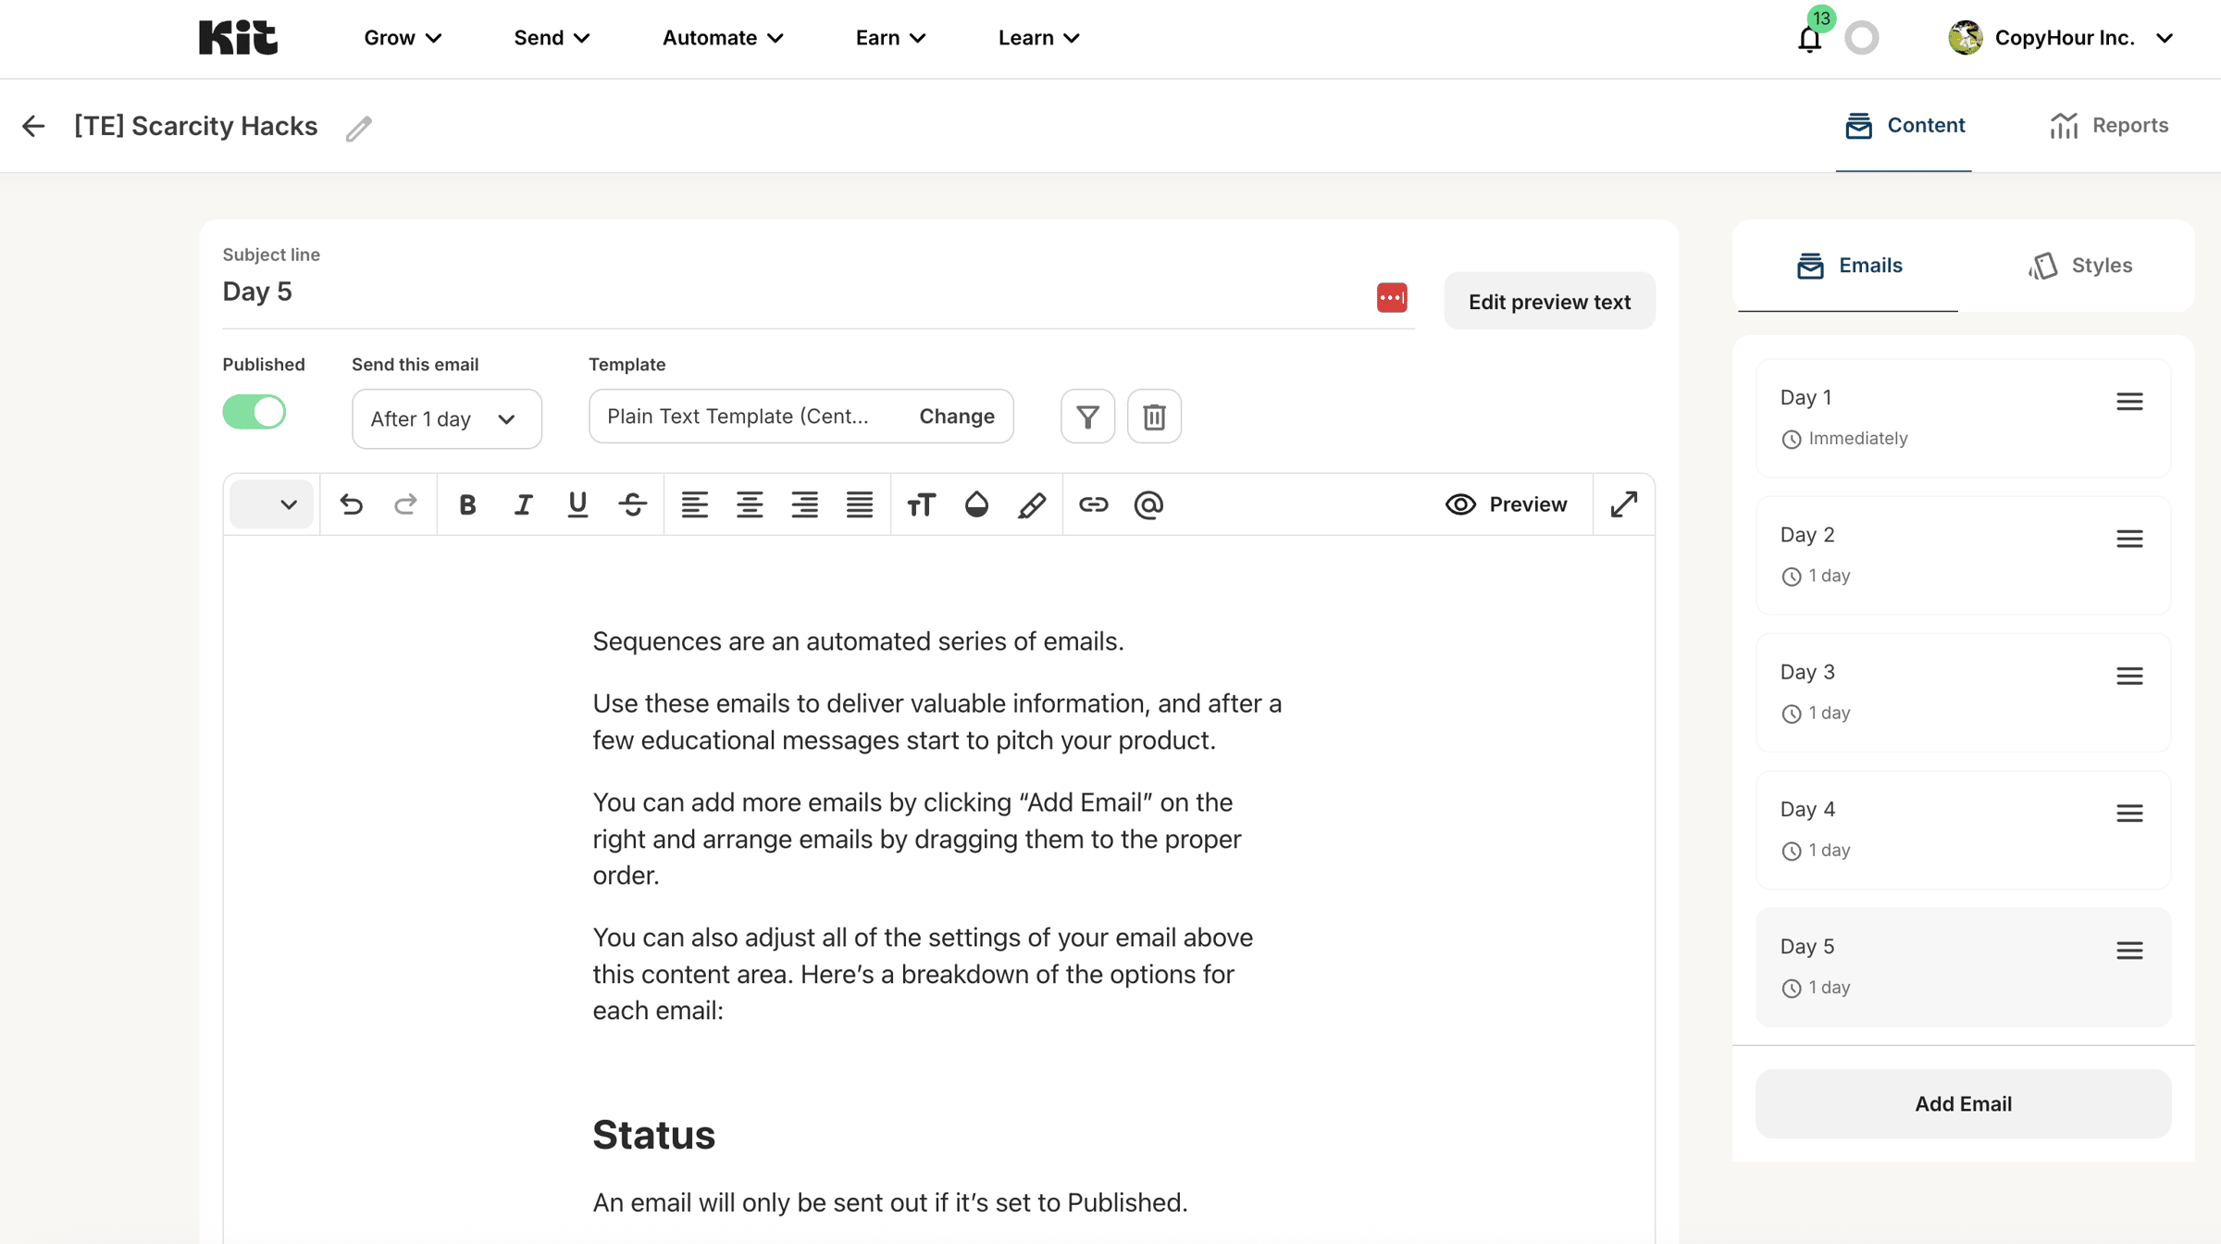Expand the Send menu
The width and height of the screenshot is (2221, 1244).
point(552,38)
